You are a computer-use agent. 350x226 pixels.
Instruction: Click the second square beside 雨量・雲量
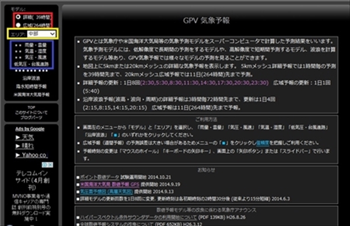20,45
